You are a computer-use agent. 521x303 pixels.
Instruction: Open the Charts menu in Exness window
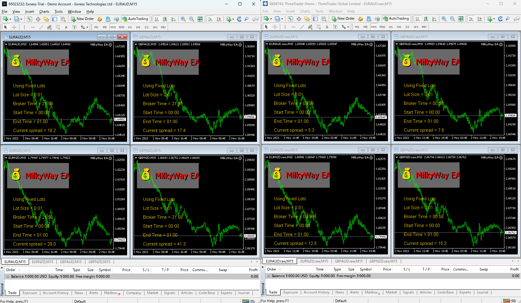pyautogui.click(x=44, y=12)
